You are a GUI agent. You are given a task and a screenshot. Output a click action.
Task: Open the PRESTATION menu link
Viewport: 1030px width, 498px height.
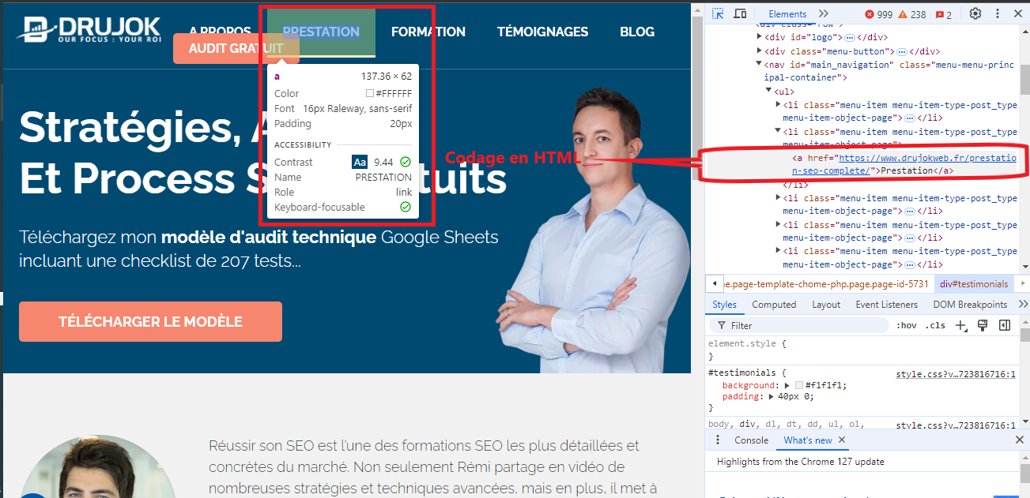click(321, 32)
